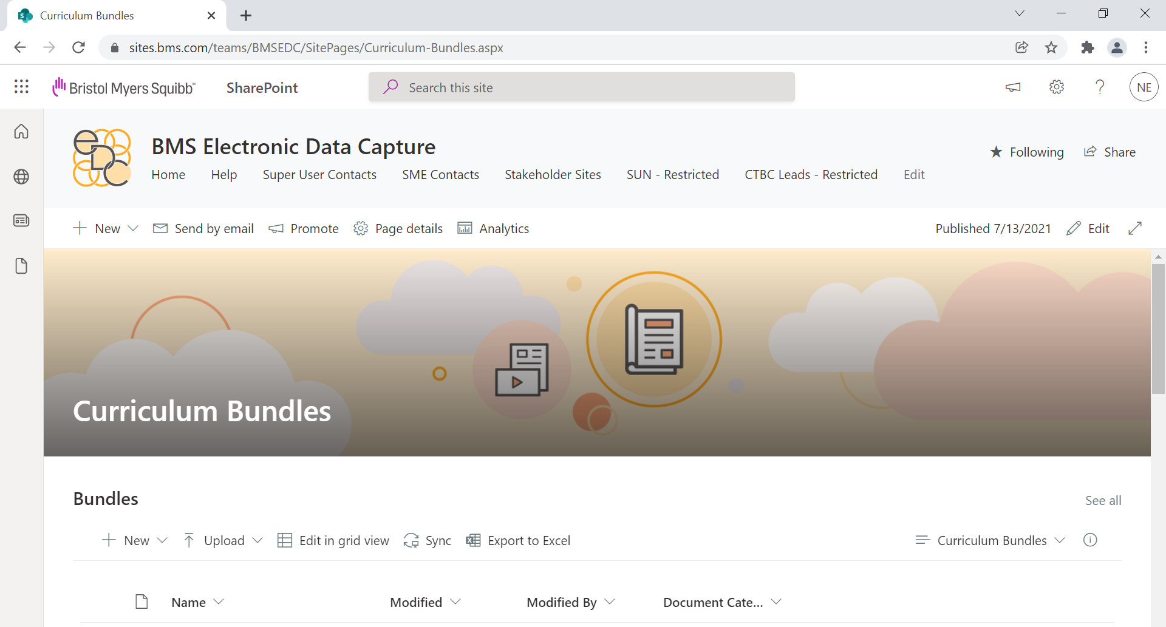Open SUN - Restricted navigation item
The image size is (1166, 627).
coord(673,175)
